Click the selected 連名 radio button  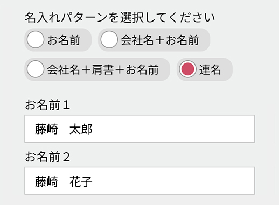(x=187, y=69)
